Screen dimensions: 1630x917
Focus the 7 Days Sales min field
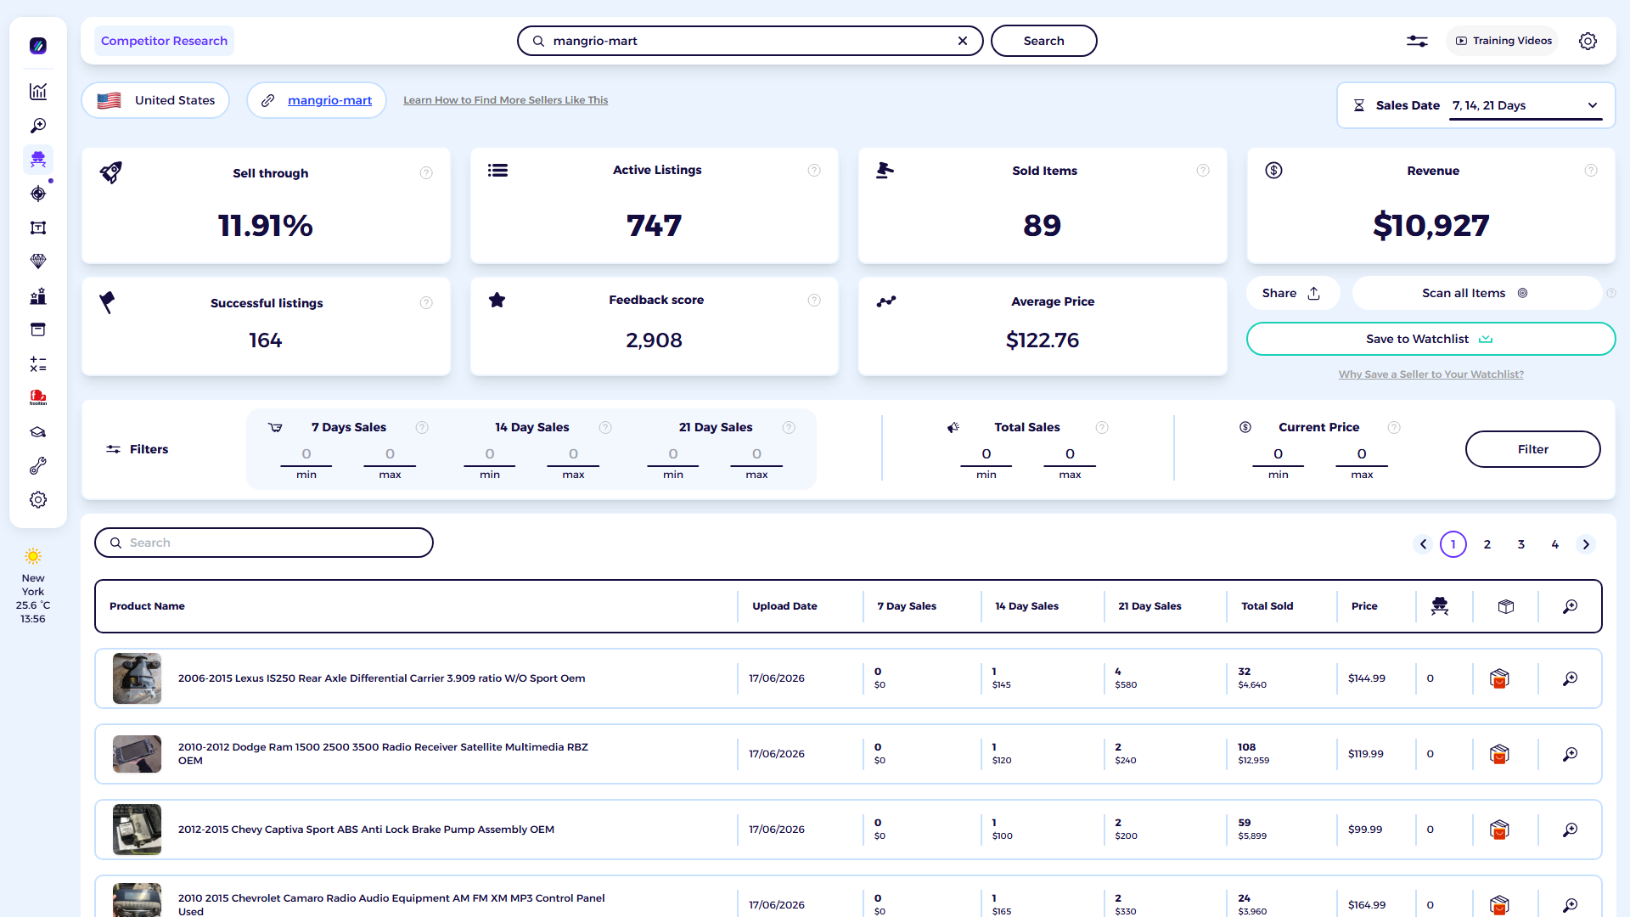point(306,455)
